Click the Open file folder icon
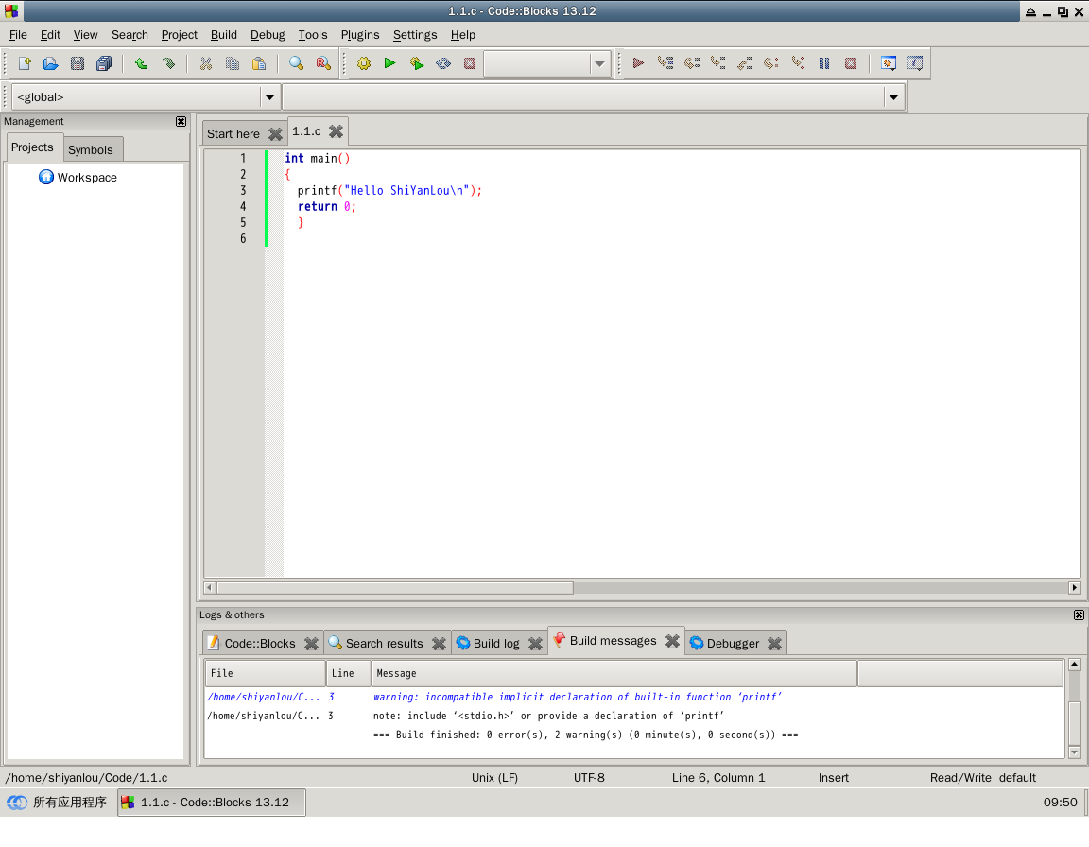The image size is (1089, 847). [x=51, y=63]
